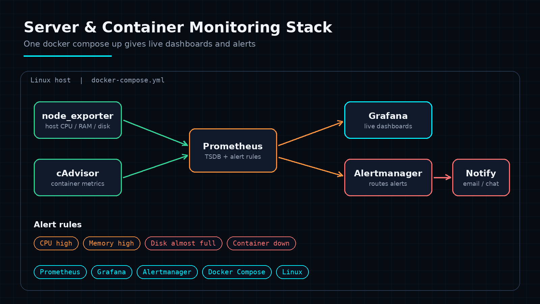Select the Docker Compose tag

click(237, 272)
